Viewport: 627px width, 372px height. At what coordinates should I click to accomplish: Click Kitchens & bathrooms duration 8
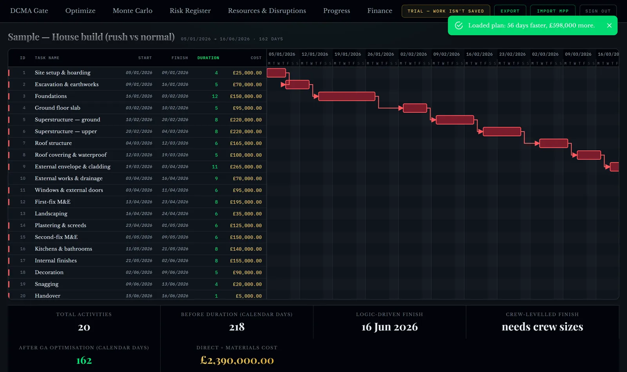point(216,249)
